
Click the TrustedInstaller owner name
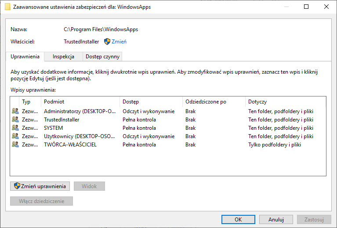(81, 42)
